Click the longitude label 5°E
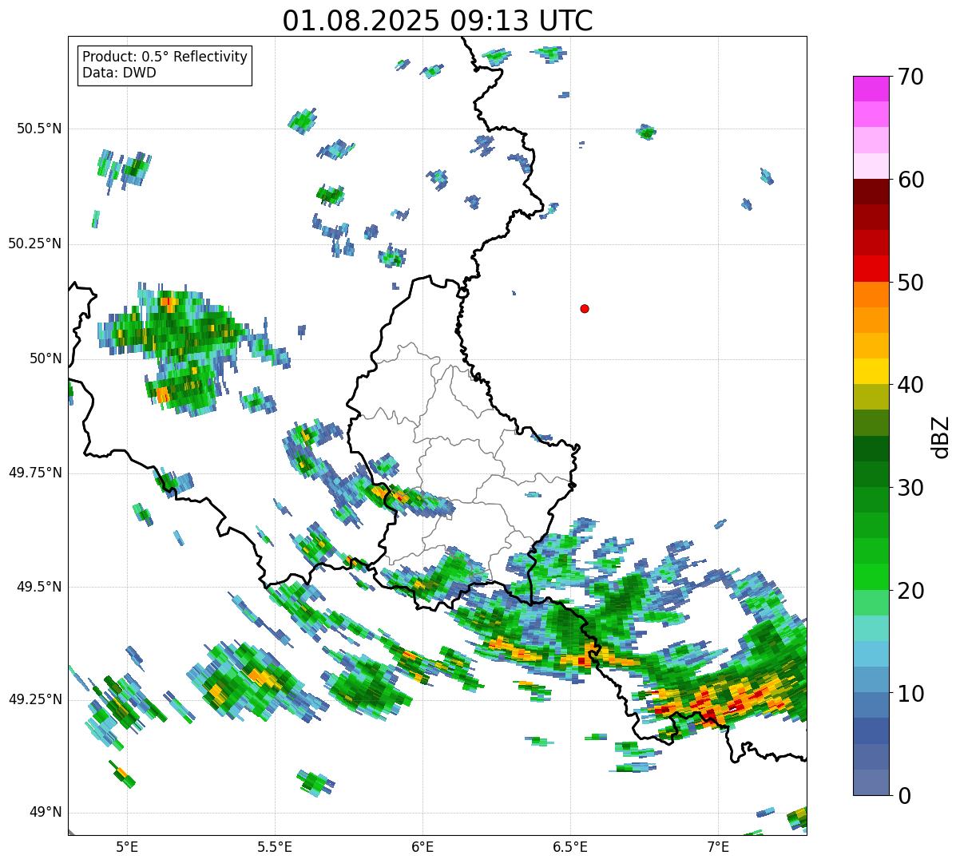 [x=127, y=846]
